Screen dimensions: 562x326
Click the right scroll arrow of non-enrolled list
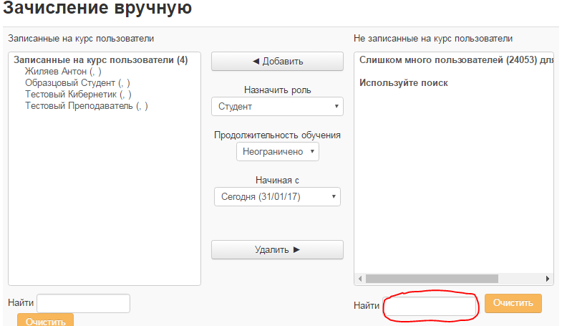[547, 279]
